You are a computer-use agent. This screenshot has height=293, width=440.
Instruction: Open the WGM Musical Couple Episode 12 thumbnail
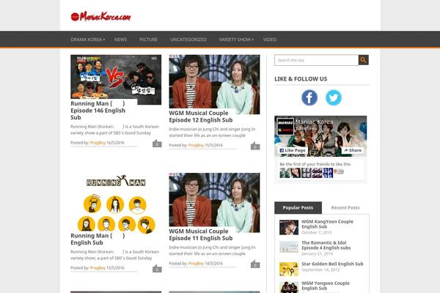(x=214, y=82)
